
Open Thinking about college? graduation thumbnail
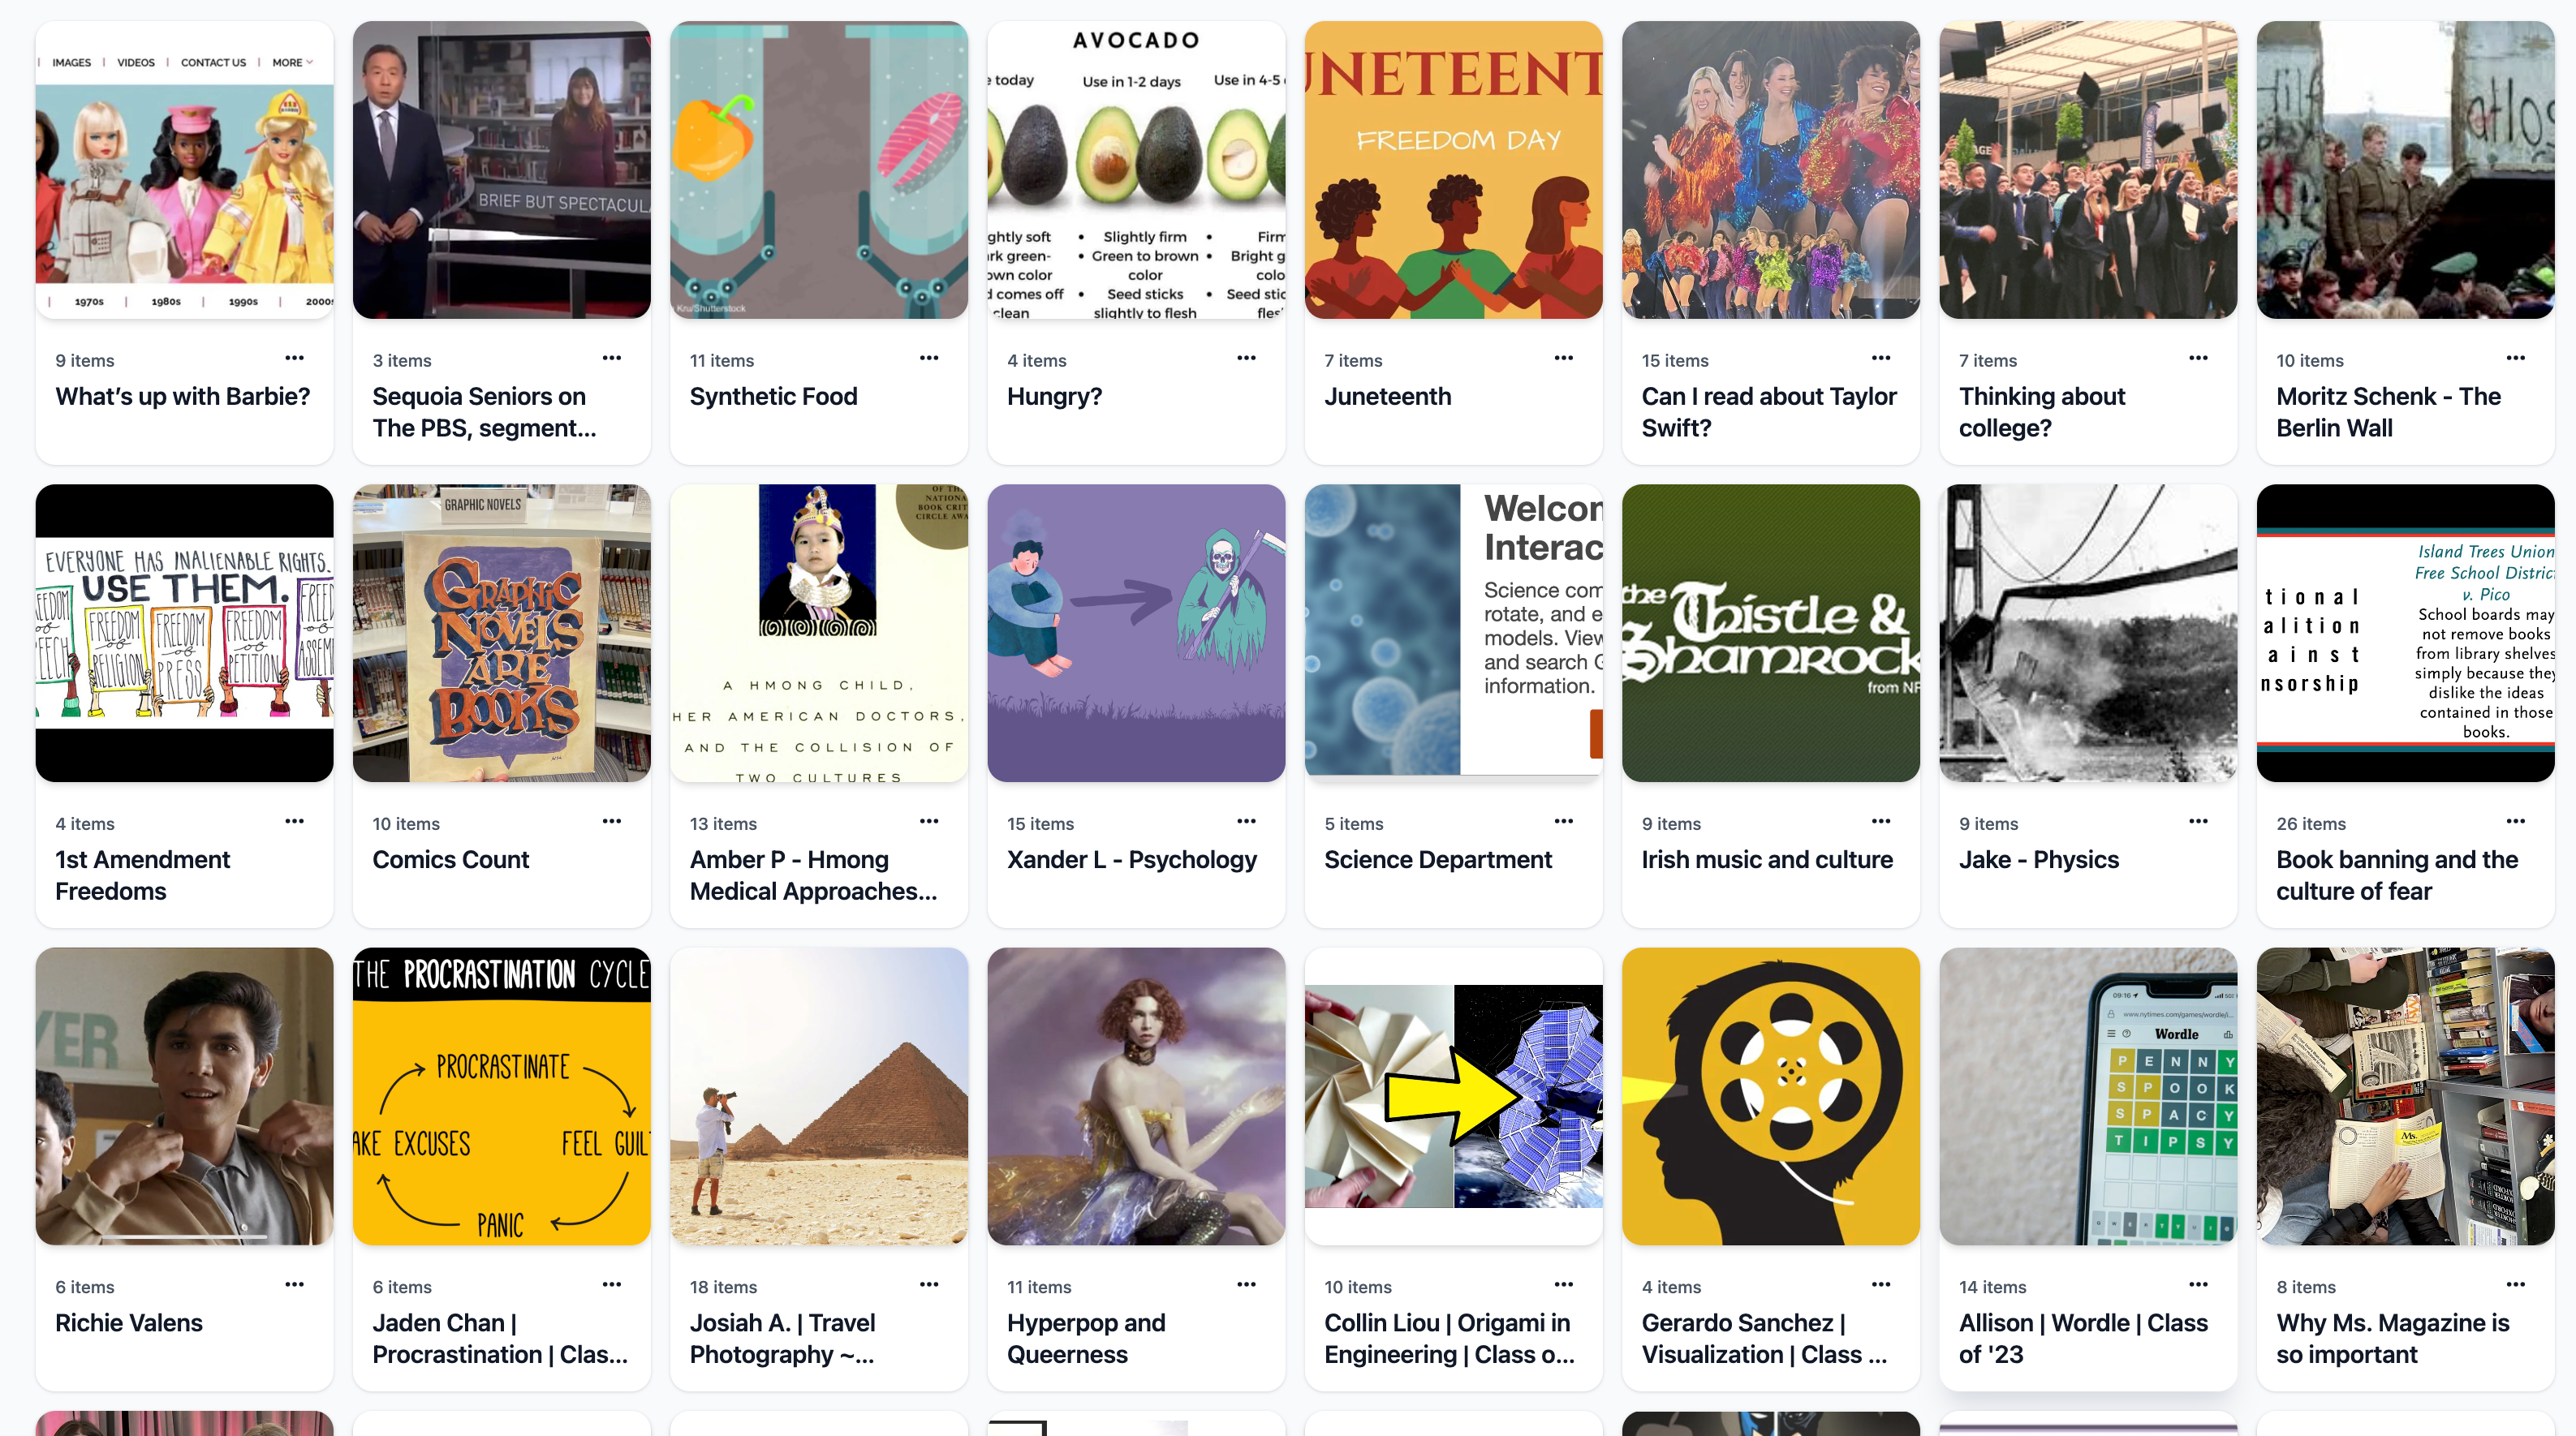click(2088, 170)
